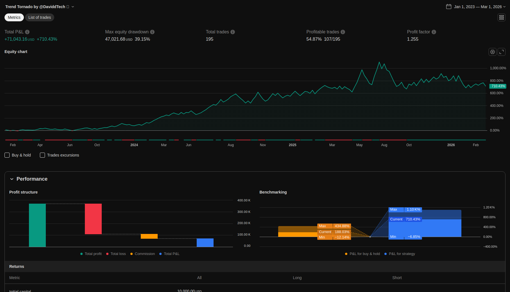
Task: Click the info icon beside Total P&L
Action: click(27, 32)
